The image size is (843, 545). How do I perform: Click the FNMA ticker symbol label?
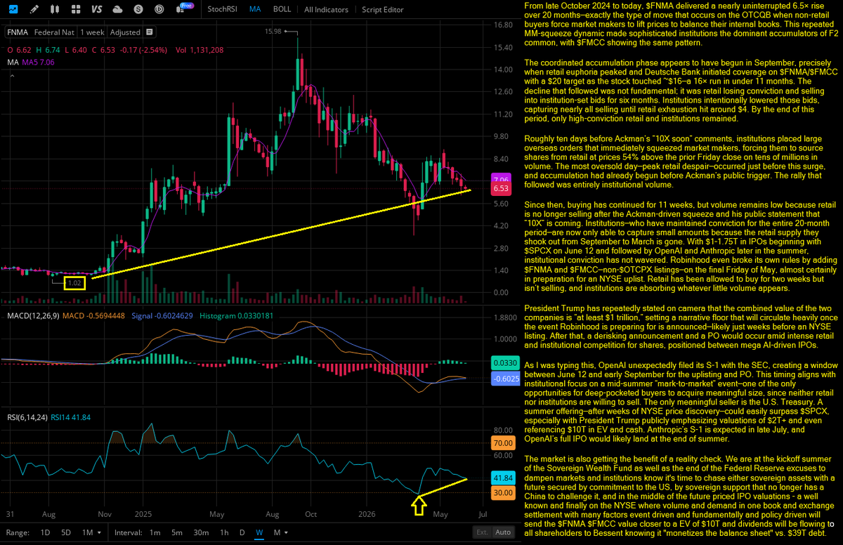coord(18,32)
